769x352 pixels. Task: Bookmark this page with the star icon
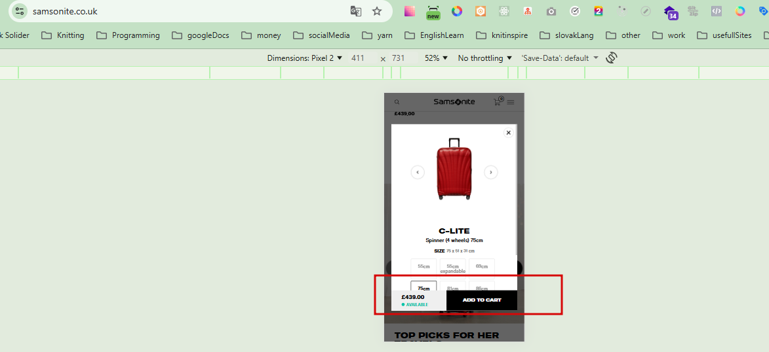pyautogui.click(x=377, y=11)
